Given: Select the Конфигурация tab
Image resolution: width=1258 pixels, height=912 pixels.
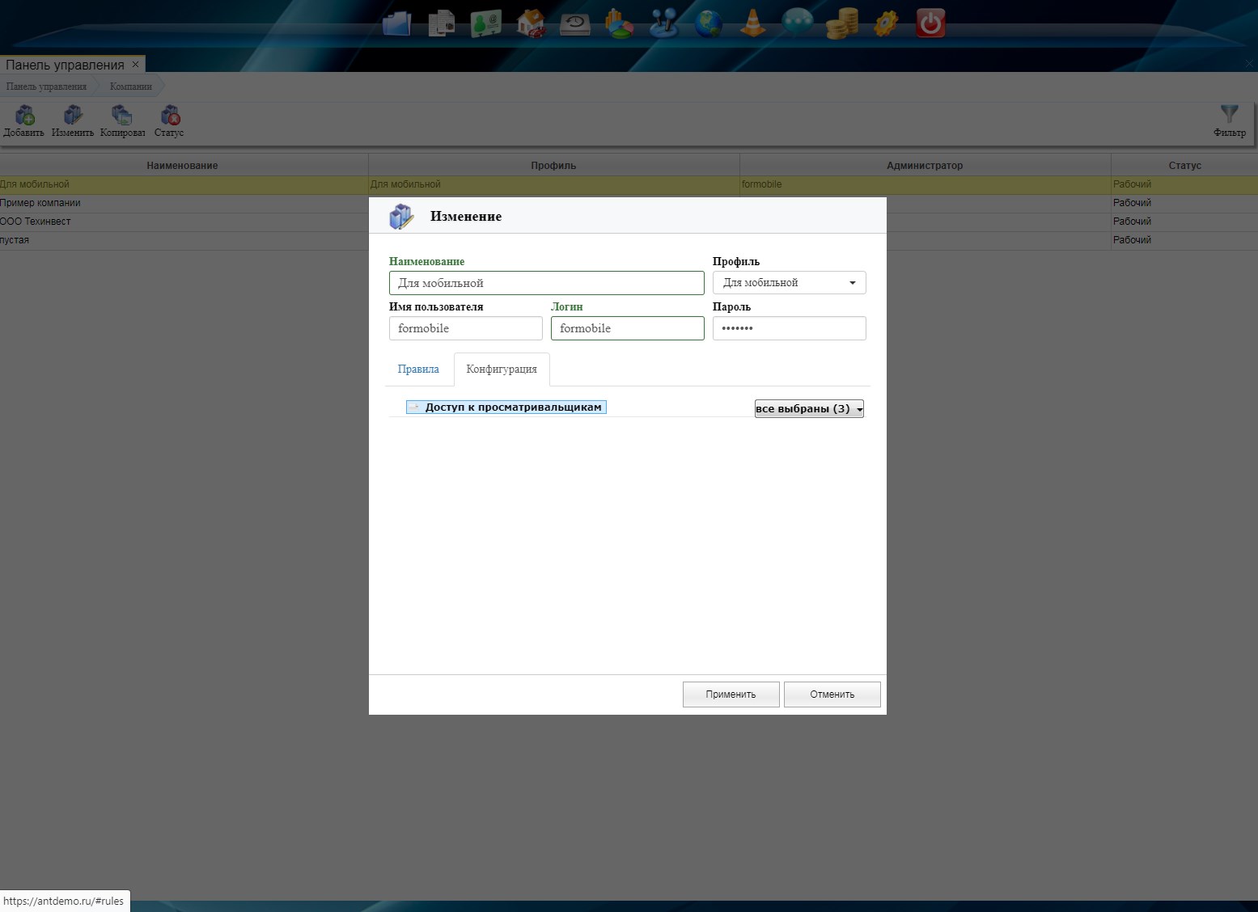Looking at the screenshot, I should [x=502, y=369].
